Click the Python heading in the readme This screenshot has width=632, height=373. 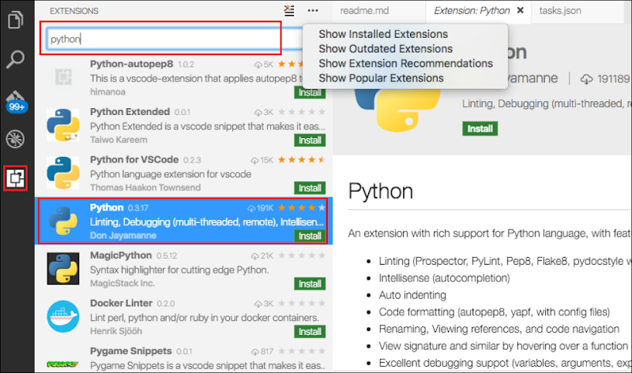point(381,191)
